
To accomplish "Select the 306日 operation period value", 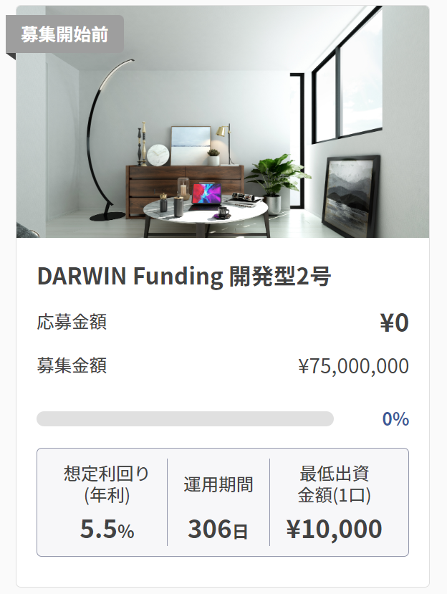I will [x=218, y=529].
